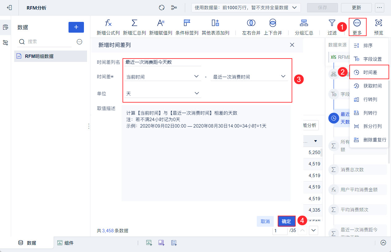
Task: Click 左右合并 join tool
Action: pos(251,27)
